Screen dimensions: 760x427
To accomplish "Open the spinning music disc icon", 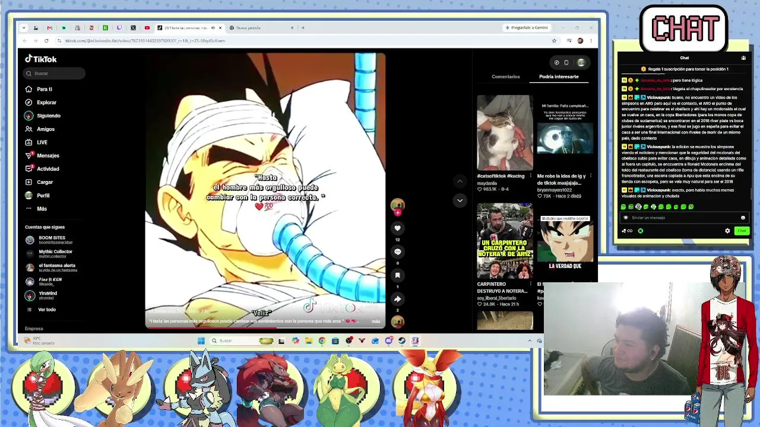I will (398, 321).
